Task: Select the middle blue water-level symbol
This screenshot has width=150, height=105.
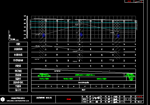Action: click(81, 35)
